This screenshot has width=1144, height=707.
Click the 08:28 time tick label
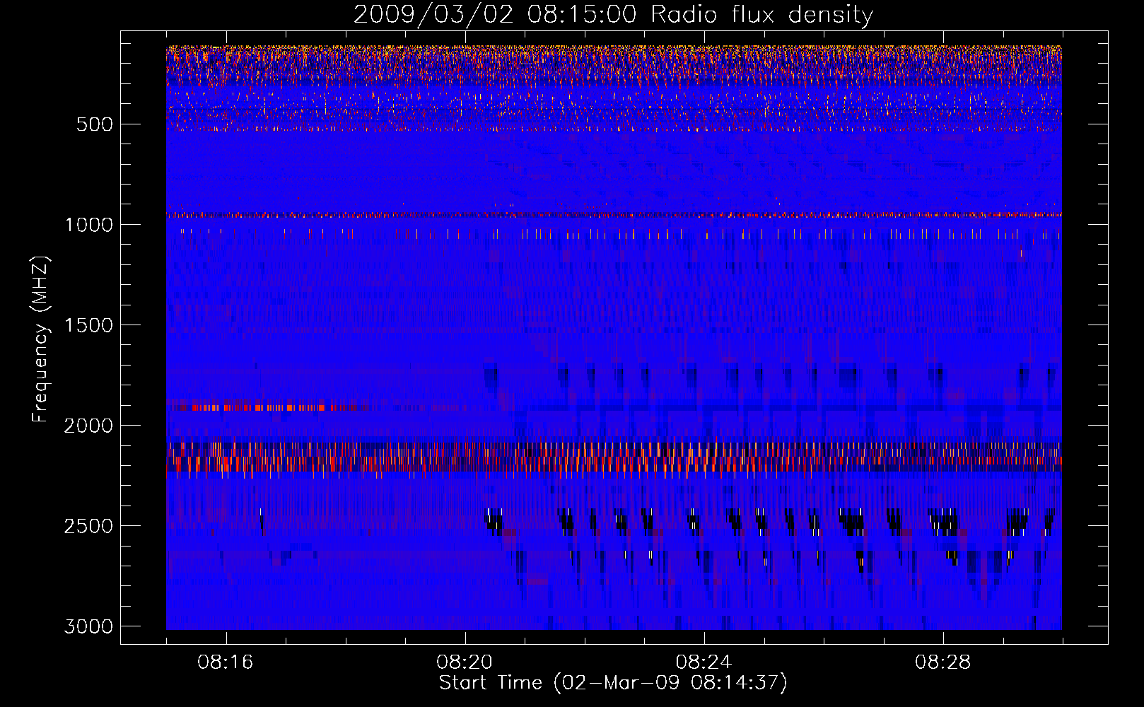943,662
